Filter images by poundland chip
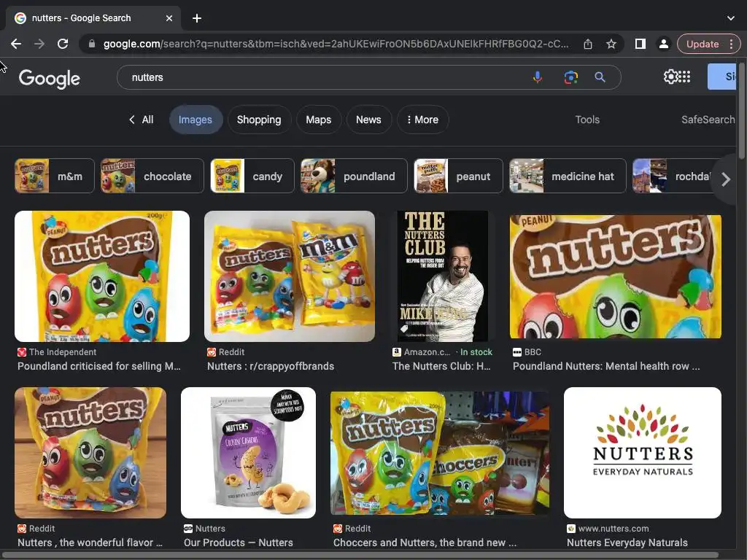The image size is (747, 560). pos(354,176)
